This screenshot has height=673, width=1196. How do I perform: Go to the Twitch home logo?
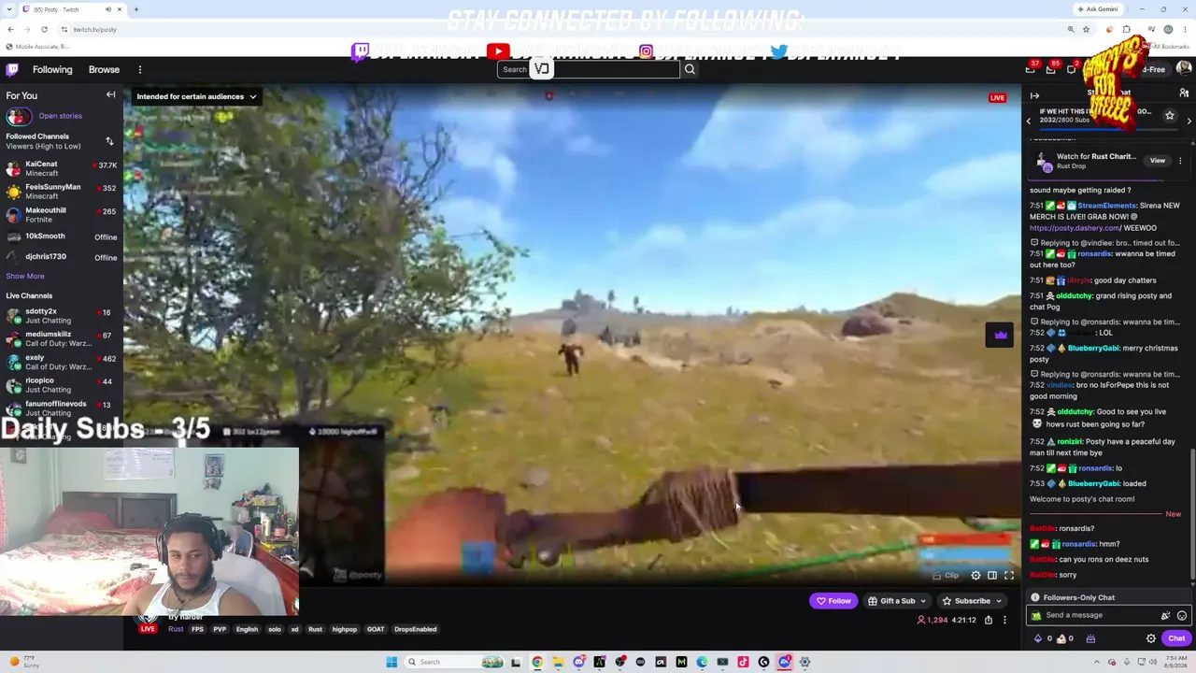pos(12,70)
